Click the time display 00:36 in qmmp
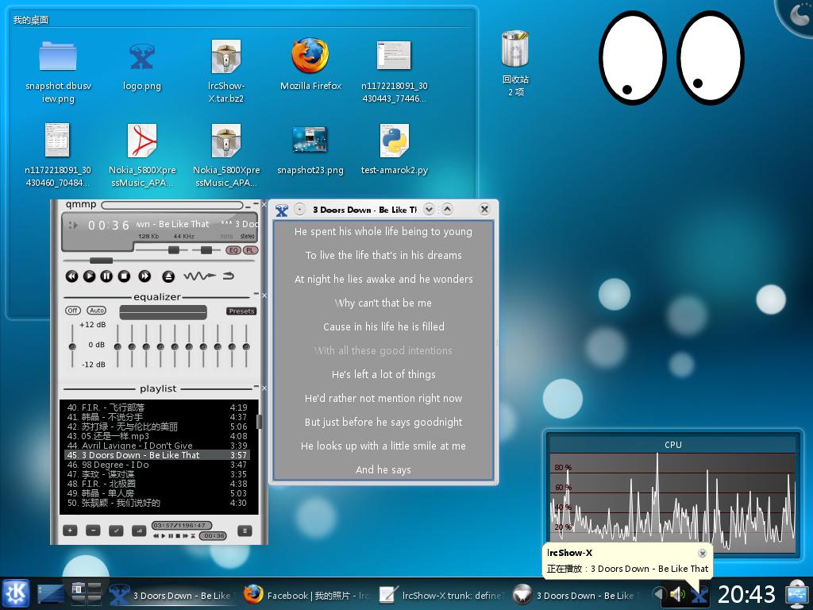This screenshot has height=610, width=813. pyautogui.click(x=109, y=225)
